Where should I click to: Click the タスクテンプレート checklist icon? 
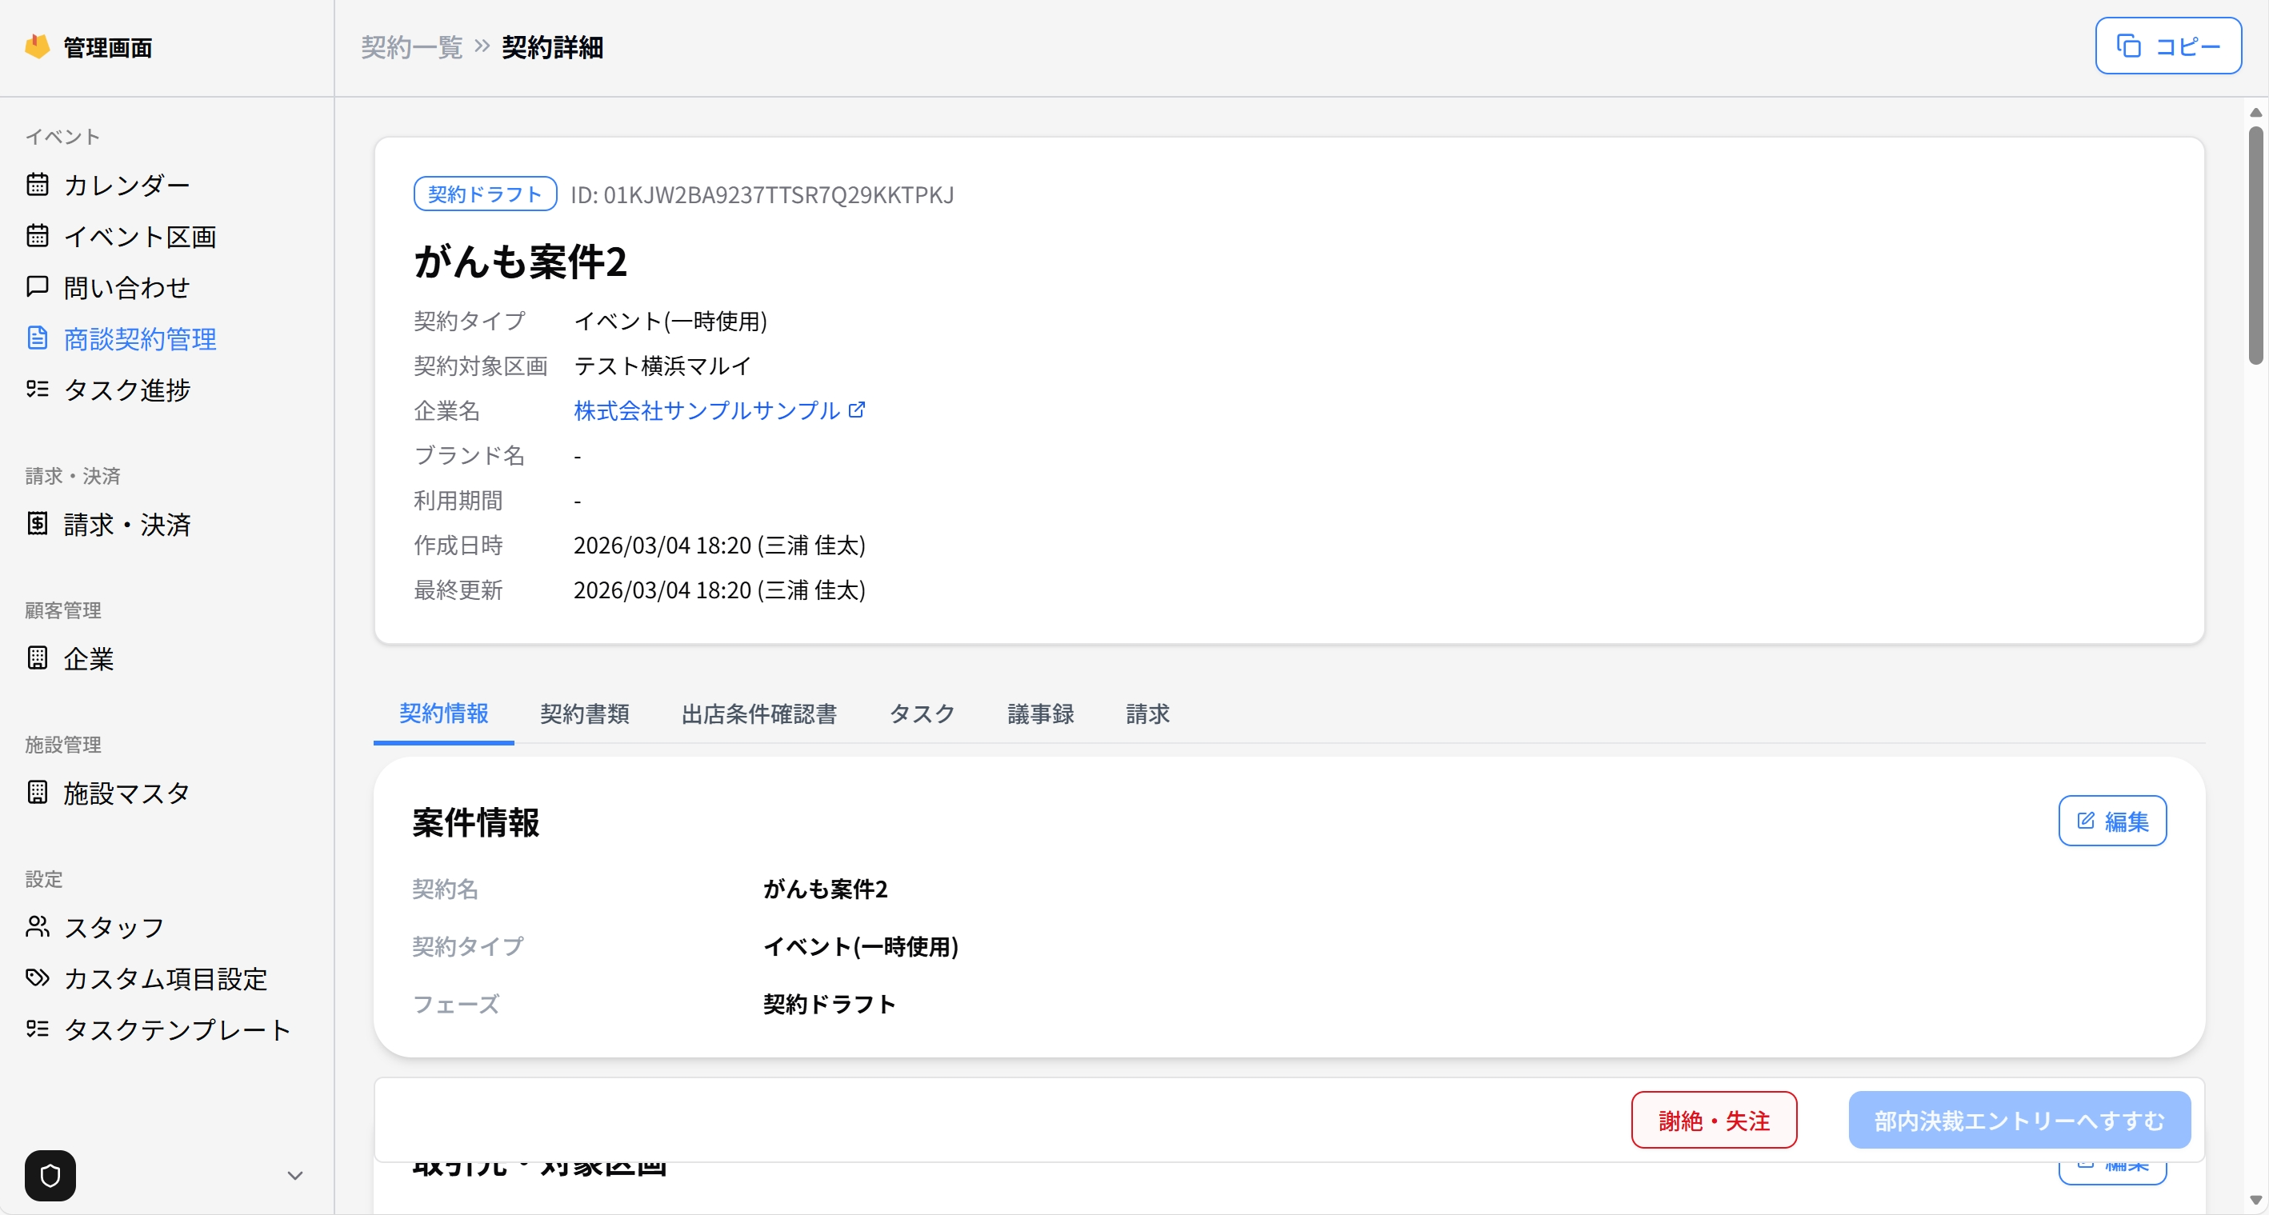[x=37, y=1029]
